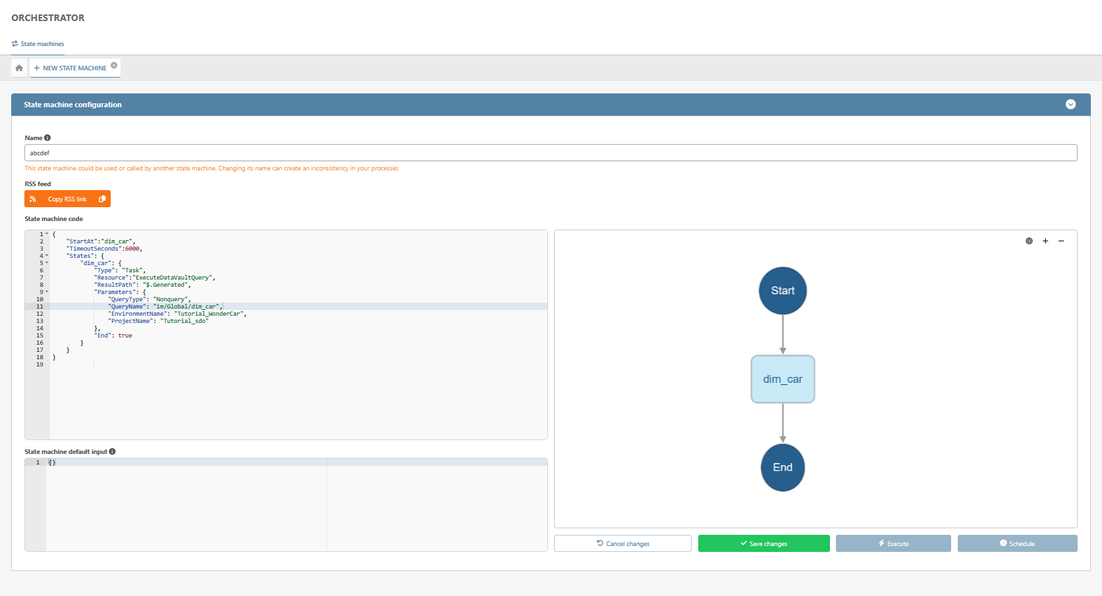Image resolution: width=1102 pixels, height=596 pixels.
Task: Click the copy icon on RSS link button
Action: pyautogui.click(x=102, y=199)
